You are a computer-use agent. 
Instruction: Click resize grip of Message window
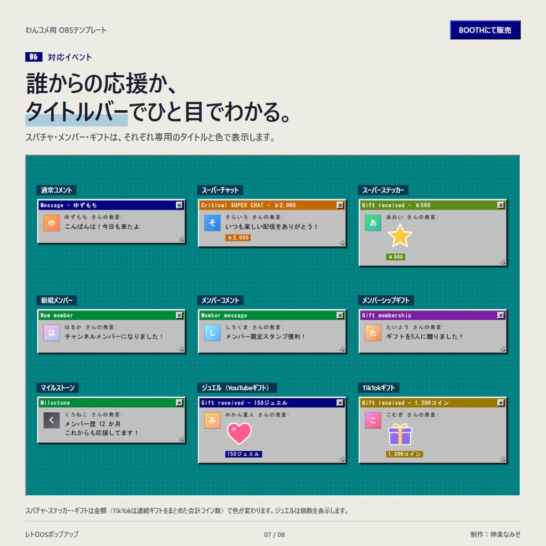click(181, 239)
